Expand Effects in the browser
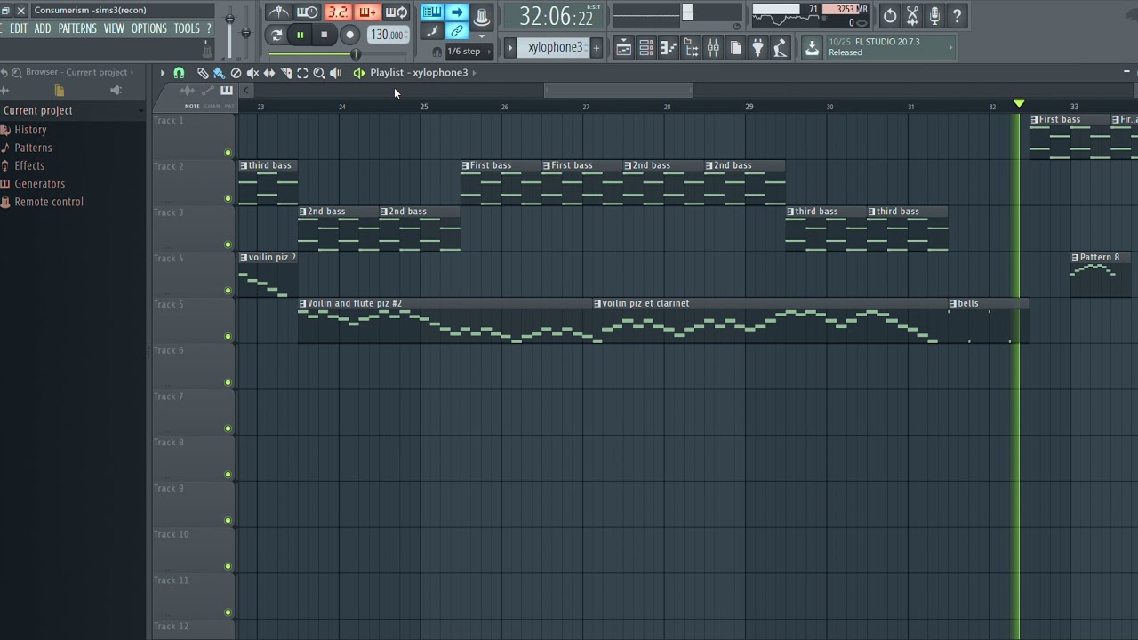The image size is (1138, 640). [x=29, y=165]
